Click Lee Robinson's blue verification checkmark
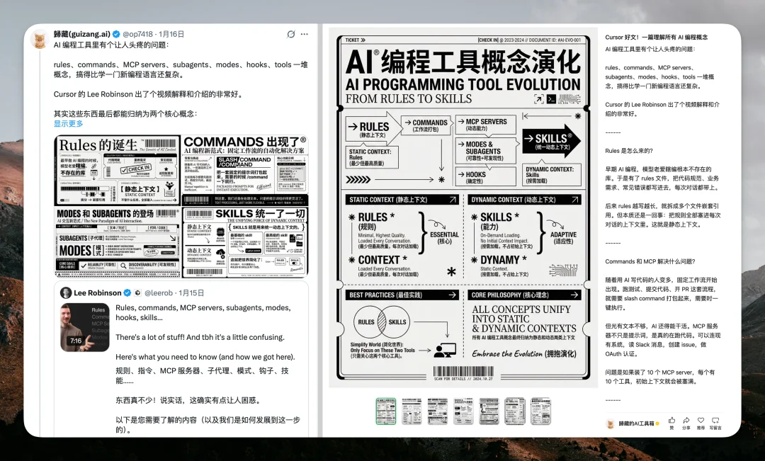 click(127, 292)
